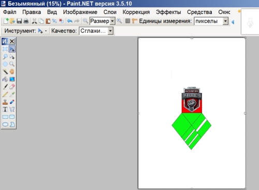Open the Правка menu

point(32,12)
